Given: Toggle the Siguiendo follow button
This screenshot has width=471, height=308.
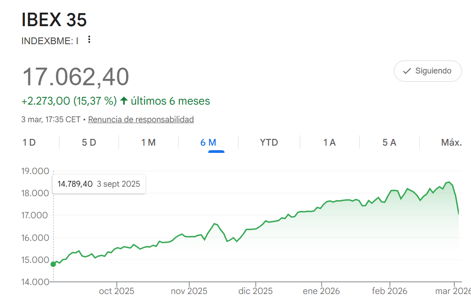Looking at the screenshot, I should [427, 71].
